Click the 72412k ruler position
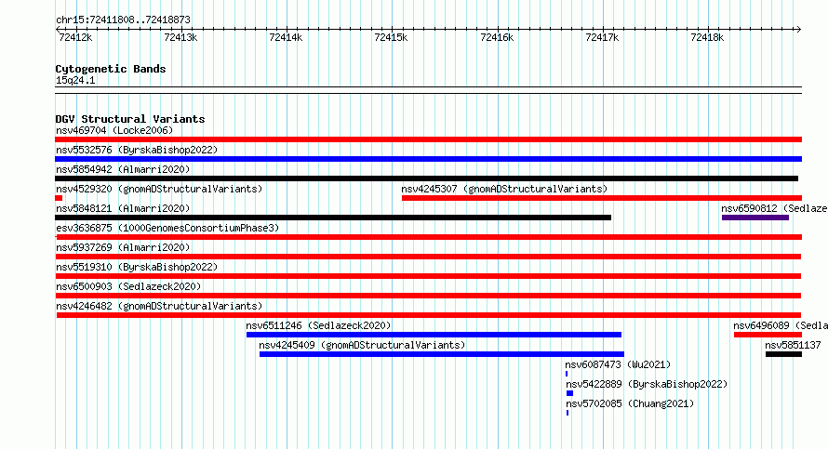828x449 pixels. (75, 37)
